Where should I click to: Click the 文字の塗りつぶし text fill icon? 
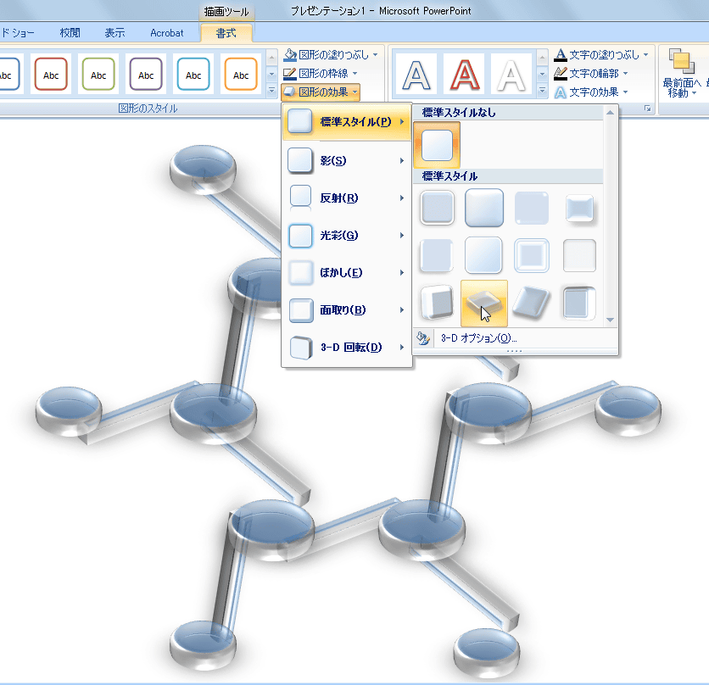coord(561,55)
